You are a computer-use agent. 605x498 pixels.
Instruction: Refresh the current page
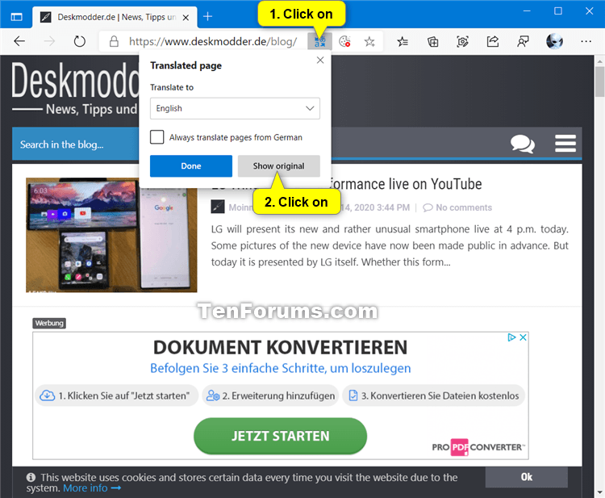click(80, 41)
